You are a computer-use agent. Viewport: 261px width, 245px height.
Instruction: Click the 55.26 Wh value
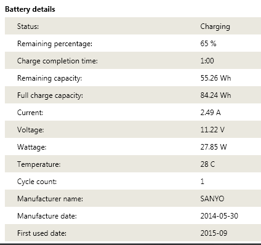215,78
